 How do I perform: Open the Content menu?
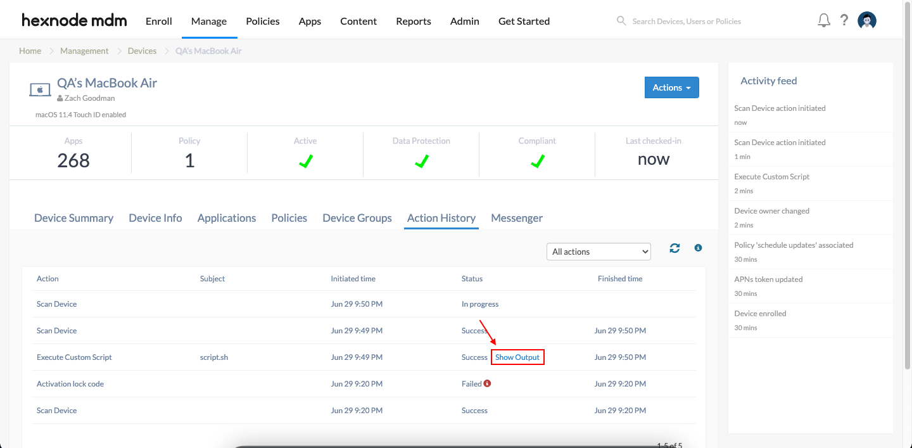pyautogui.click(x=358, y=21)
